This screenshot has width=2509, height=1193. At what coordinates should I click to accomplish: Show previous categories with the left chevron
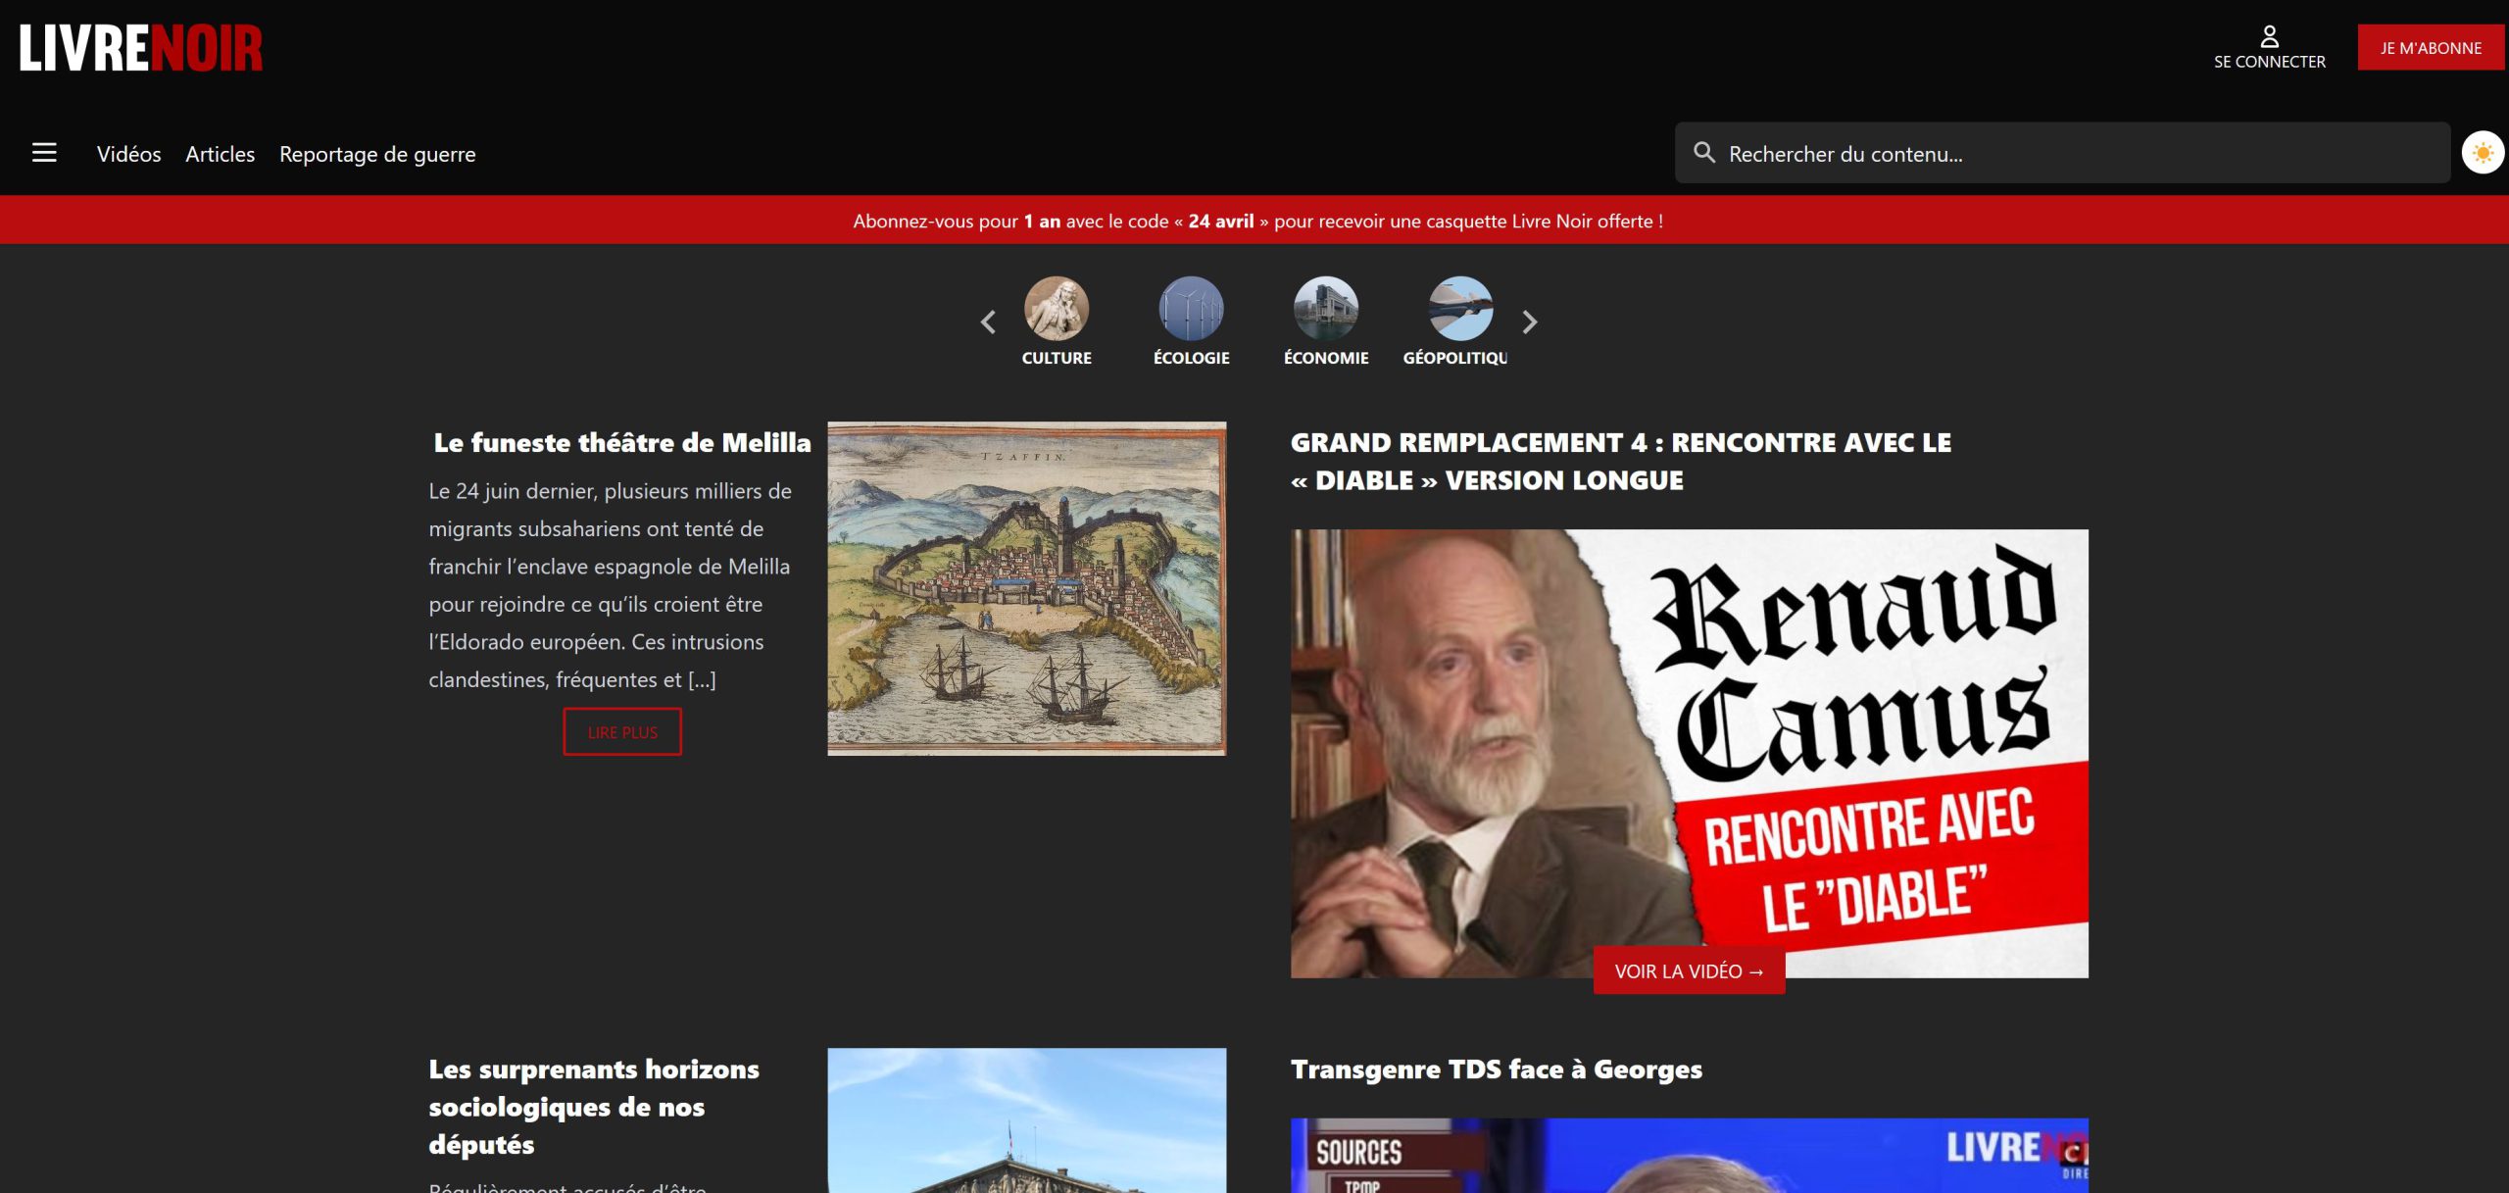tap(988, 322)
